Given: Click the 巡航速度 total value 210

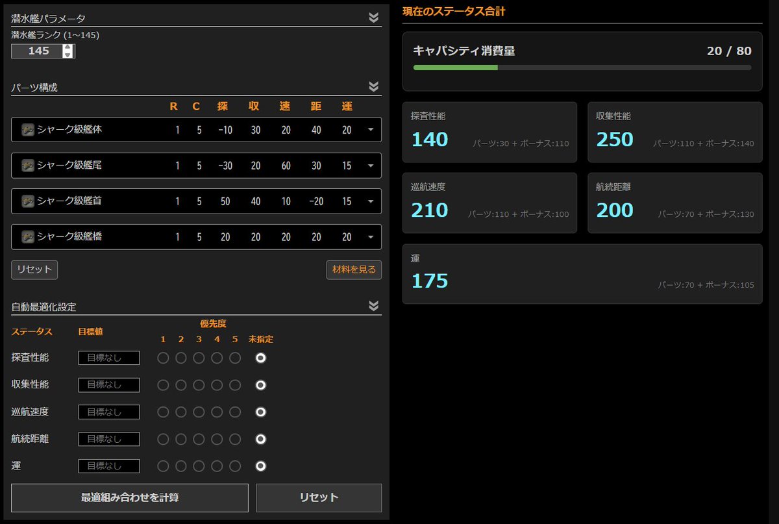Looking at the screenshot, I should tap(430, 210).
